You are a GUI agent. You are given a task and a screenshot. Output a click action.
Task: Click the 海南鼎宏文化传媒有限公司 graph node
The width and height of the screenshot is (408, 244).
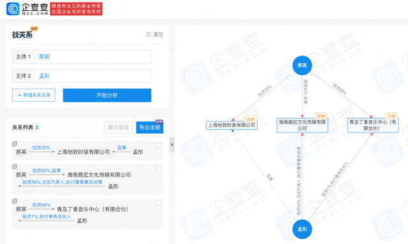[302, 125]
